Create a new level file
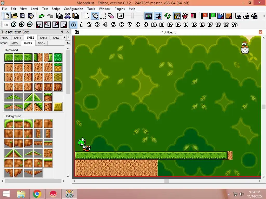This screenshot has height=199, width=266. pos(6,16)
